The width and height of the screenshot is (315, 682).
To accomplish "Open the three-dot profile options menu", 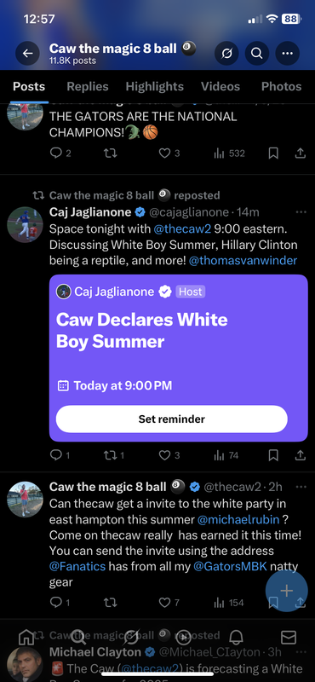I will [x=287, y=53].
